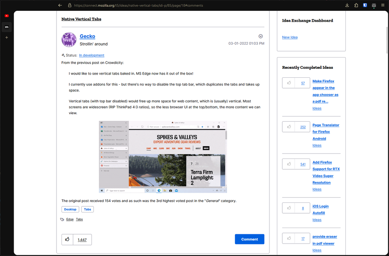This screenshot has width=389, height=256.
Task: Click the 'Strollin' around' rank text
Action: click(93, 44)
